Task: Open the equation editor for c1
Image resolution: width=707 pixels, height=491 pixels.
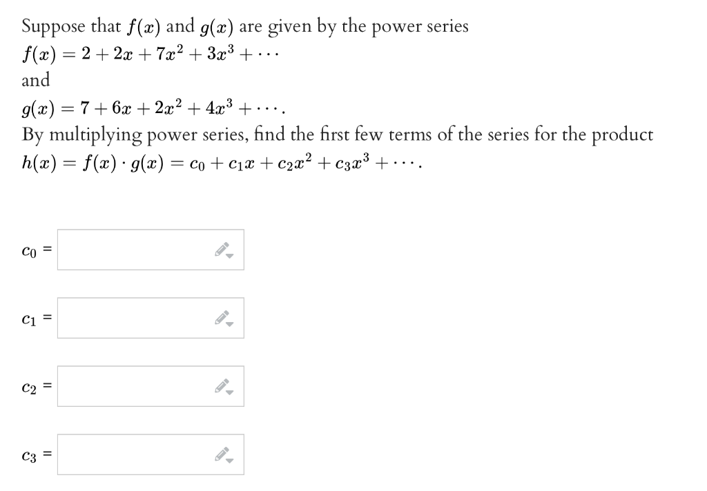Action: pyautogui.click(x=222, y=317)
